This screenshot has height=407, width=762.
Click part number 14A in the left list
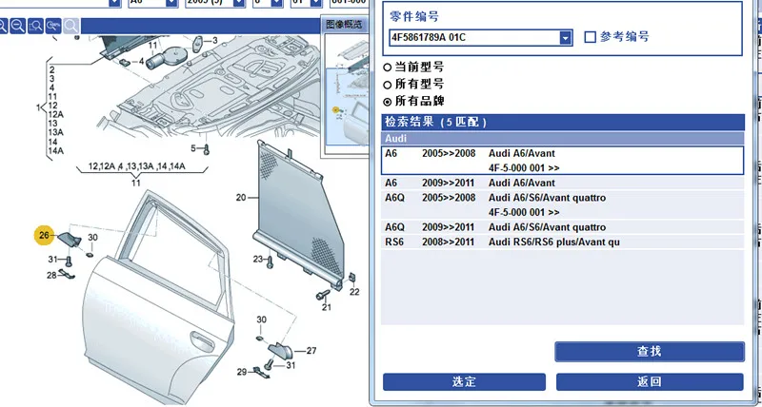point(56,150)
